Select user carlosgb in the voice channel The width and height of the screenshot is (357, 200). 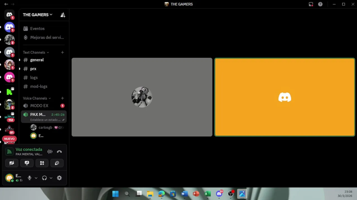pos(47,127)
